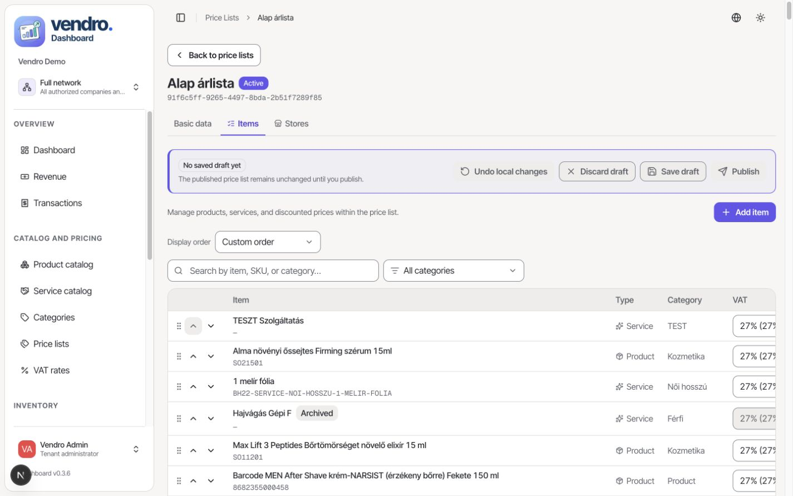Expand the Vendro Admin user menu
Viewport: 793px width, 496px height.
80,449
